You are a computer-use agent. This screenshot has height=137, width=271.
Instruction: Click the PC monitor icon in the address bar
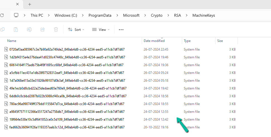click(16, 15)
